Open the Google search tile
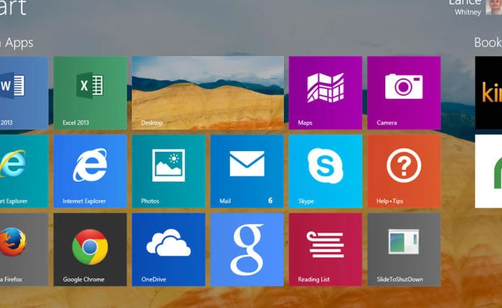 pyautogui.click(x=247, y=249)
